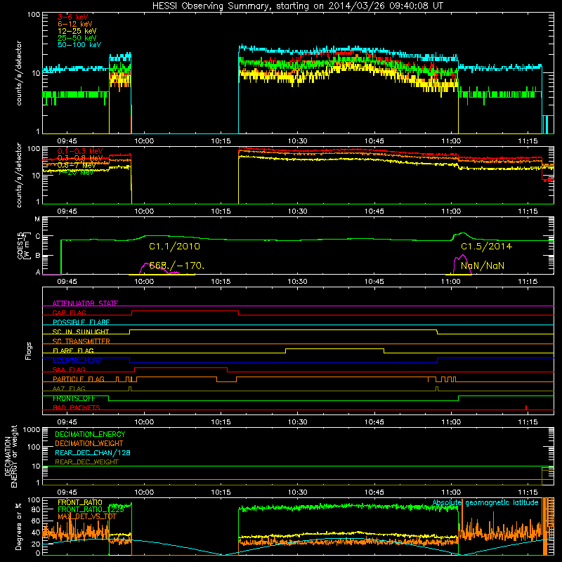Click the raised FLARE_FLAG step segment

(334, 348)
